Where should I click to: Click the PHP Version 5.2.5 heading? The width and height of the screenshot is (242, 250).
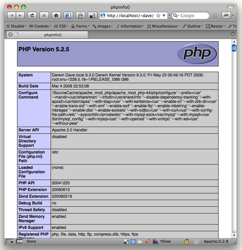coord(44,49)
